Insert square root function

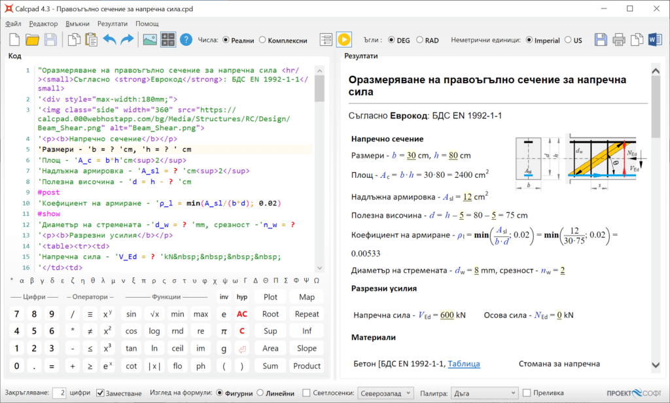(x=154, y=314)
